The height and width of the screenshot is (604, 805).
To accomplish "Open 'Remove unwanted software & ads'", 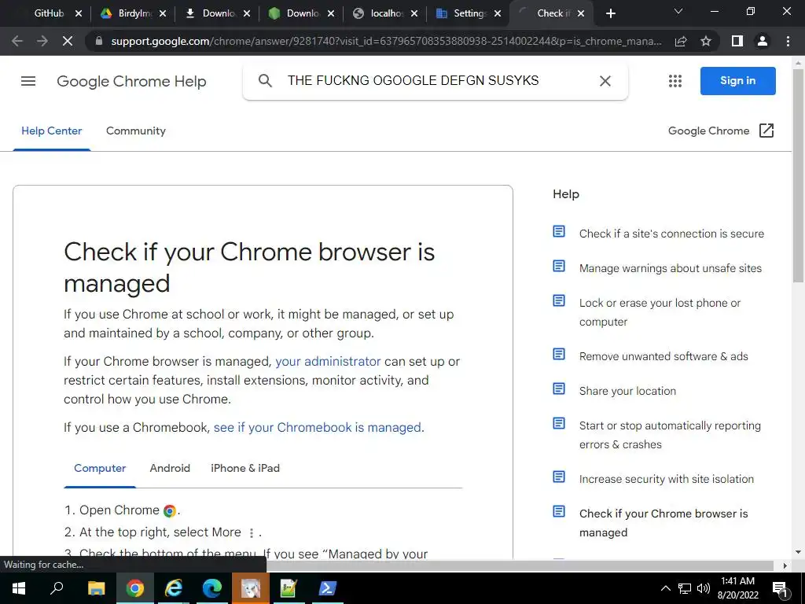I will tap(663, 356).
